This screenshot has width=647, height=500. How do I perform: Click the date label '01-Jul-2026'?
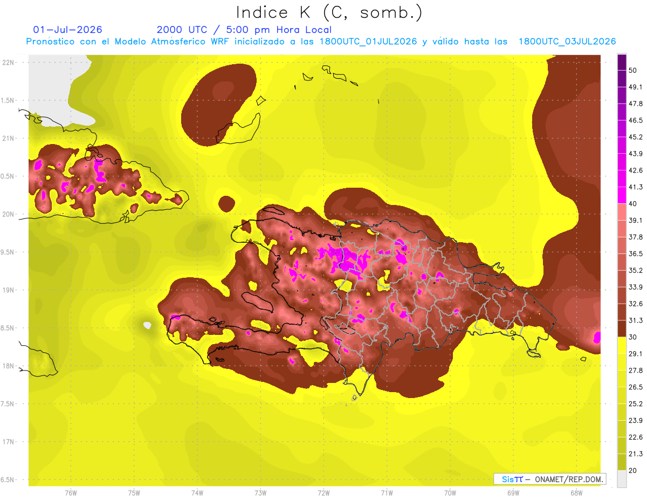coord(68,30)
